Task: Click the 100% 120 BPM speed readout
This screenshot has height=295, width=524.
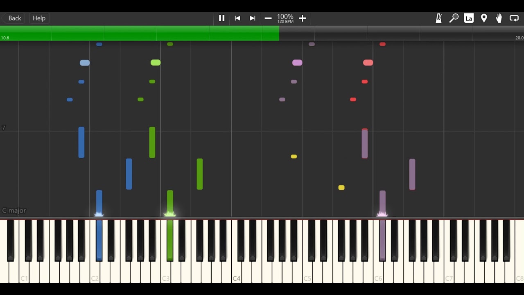Action: (285, 18)
